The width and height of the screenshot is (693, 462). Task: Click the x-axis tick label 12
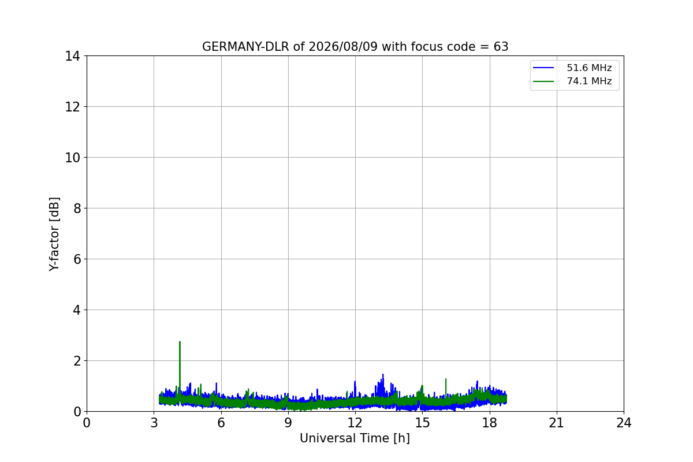pyautogui.click(x=355, y=423)
